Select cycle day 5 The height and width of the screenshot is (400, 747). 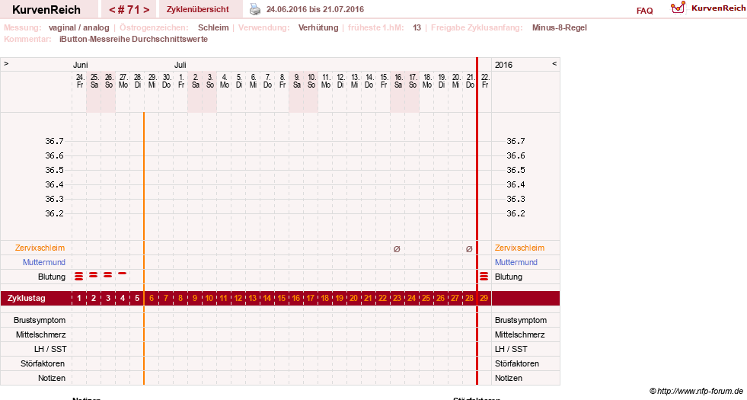coord(137,298)
